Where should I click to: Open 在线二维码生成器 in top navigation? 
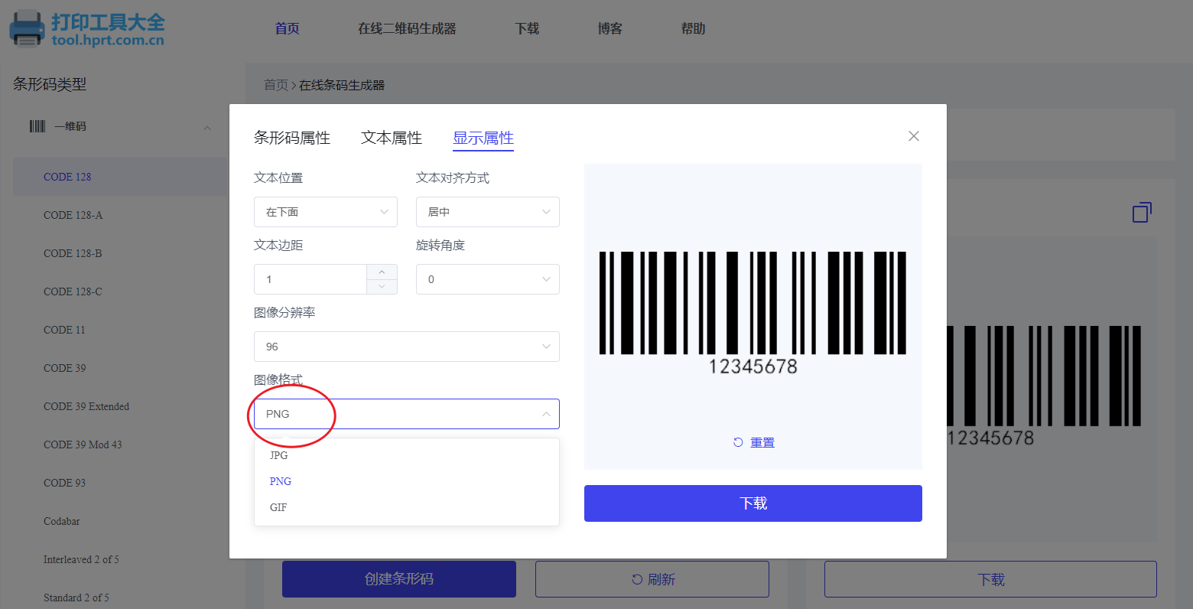(x=407, y=28)
